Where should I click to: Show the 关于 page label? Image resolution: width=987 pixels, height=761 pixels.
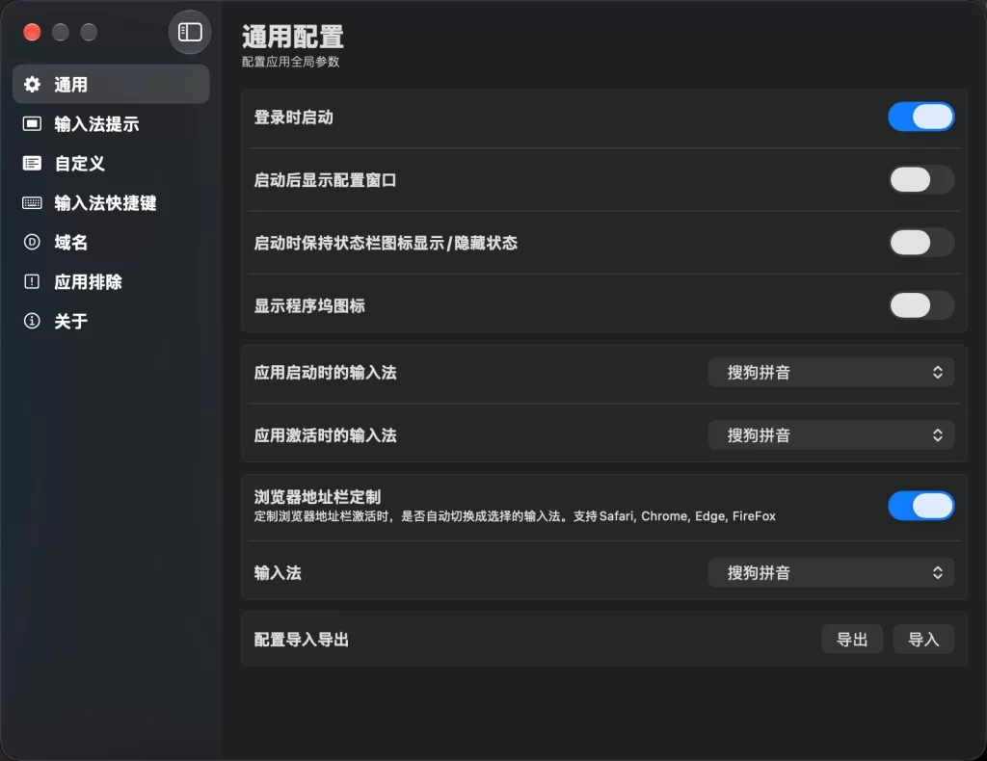coord(70,322)
